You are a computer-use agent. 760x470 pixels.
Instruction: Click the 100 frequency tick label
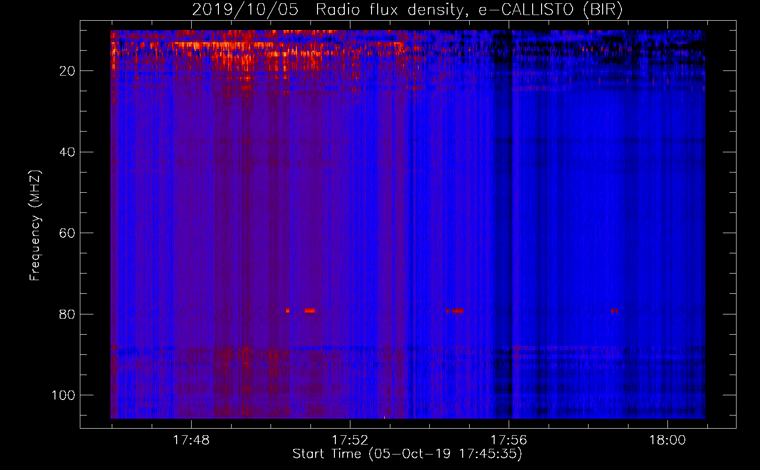pos(63,395)
